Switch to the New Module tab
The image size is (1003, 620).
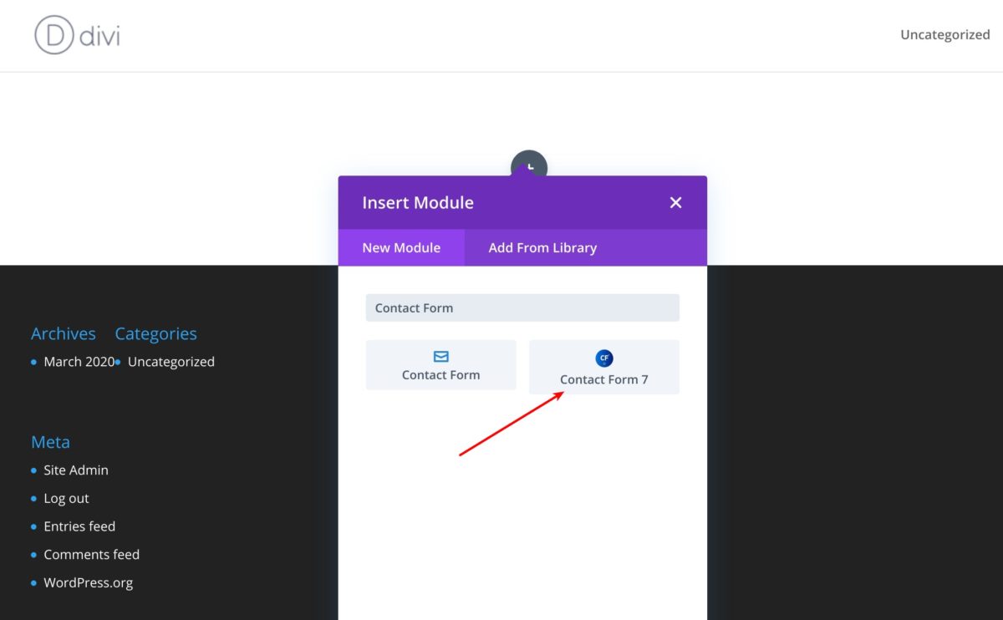pyautogui.click(x=401, y=247)
